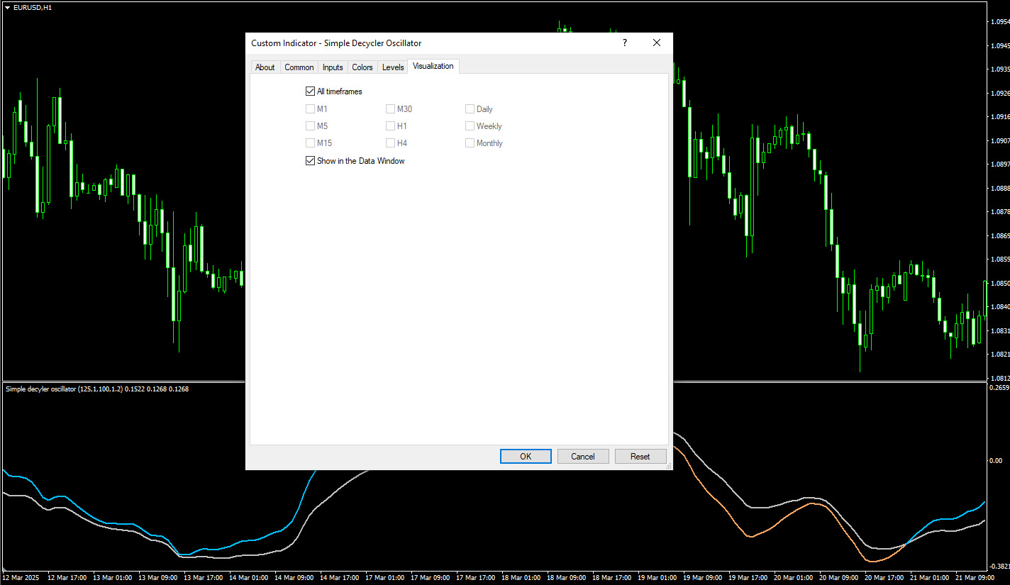The height and width of the screenshot is (585, 1010).
Task: Click the dialog help question mark
Action: 625,43
